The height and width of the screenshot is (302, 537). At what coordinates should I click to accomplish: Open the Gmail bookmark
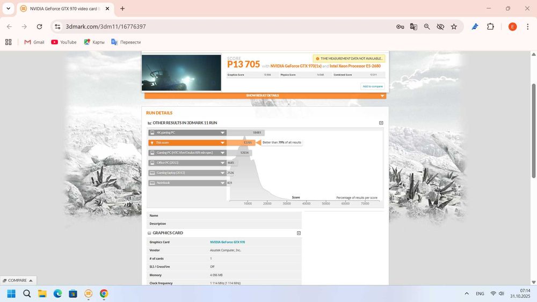click(34, 42)
